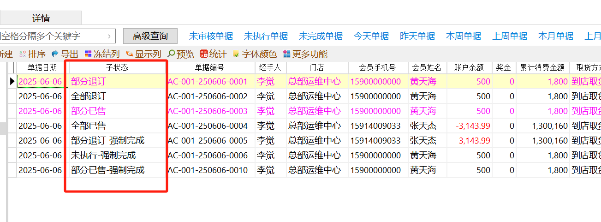Click the 高级查询 advanced query button
The image size is (601, 222).
click(150, 36)
